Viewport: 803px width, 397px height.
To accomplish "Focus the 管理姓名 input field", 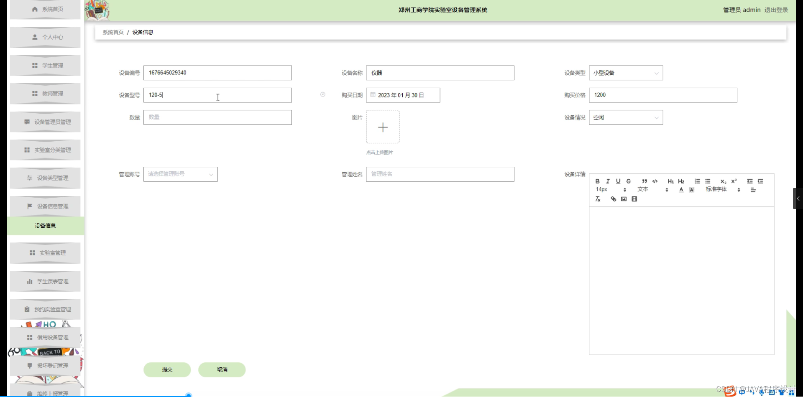I will click(x=440, y=174).
